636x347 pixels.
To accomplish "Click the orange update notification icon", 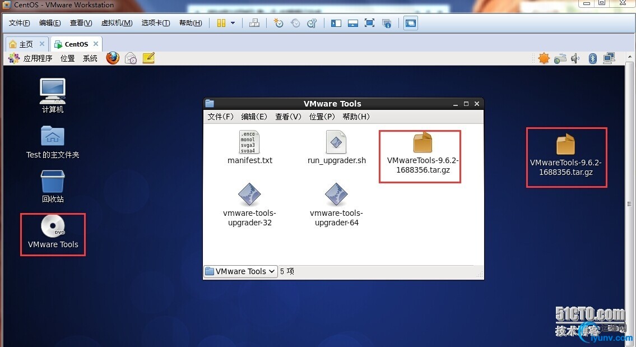I will 544,58.
